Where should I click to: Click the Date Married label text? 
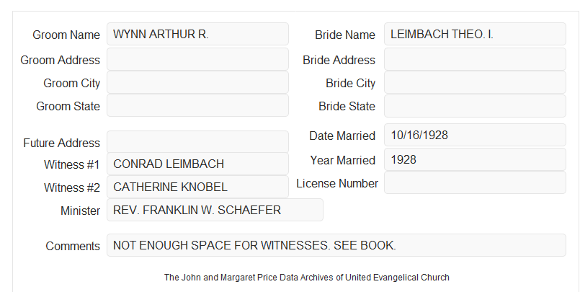(x=342, y=136)
